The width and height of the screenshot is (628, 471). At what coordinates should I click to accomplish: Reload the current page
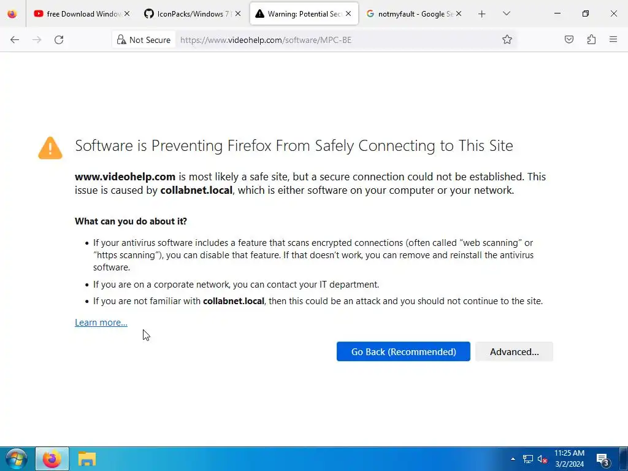pyautogui.click(x=59, y=40)
